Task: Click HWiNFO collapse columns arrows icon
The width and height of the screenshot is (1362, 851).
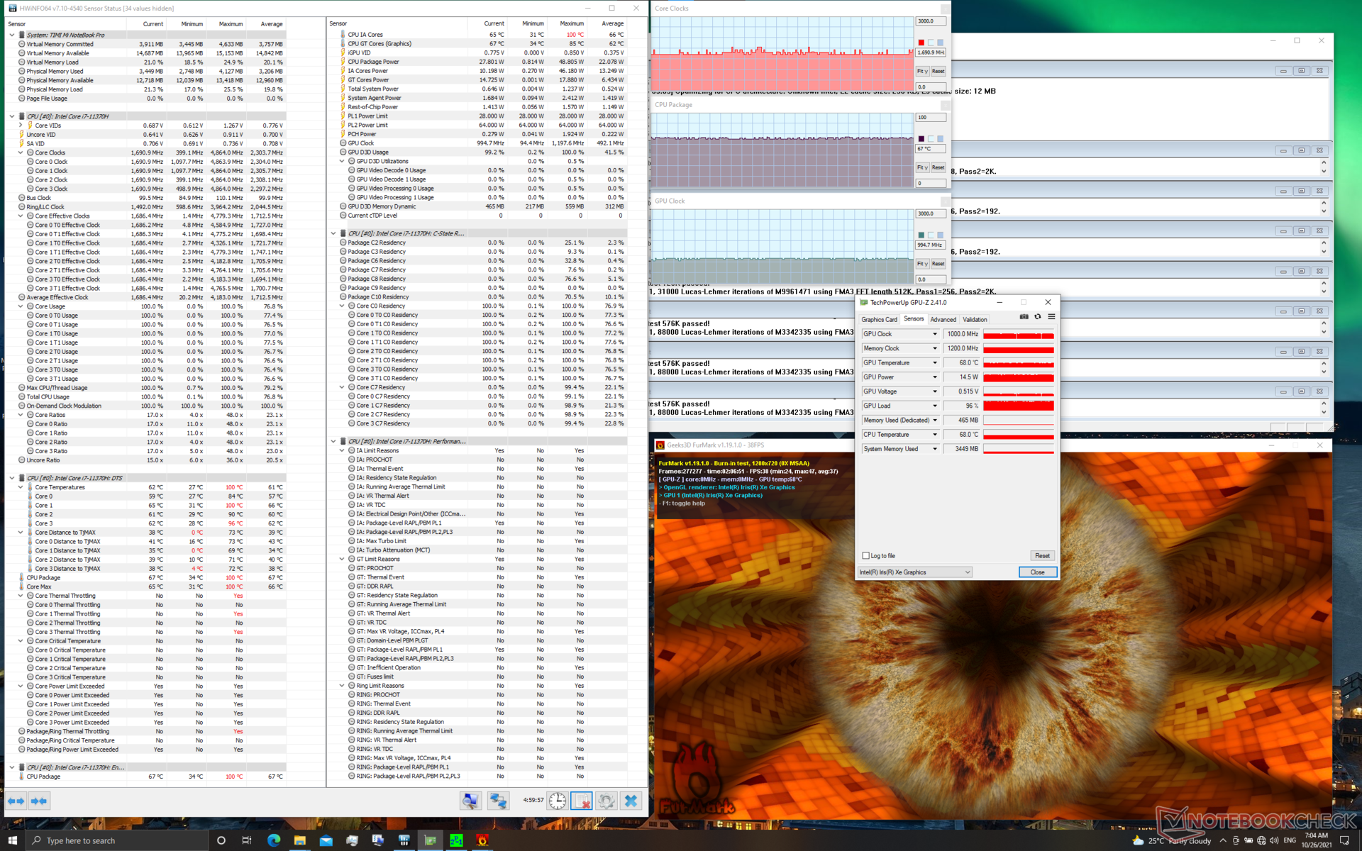Action: [39, 801]
